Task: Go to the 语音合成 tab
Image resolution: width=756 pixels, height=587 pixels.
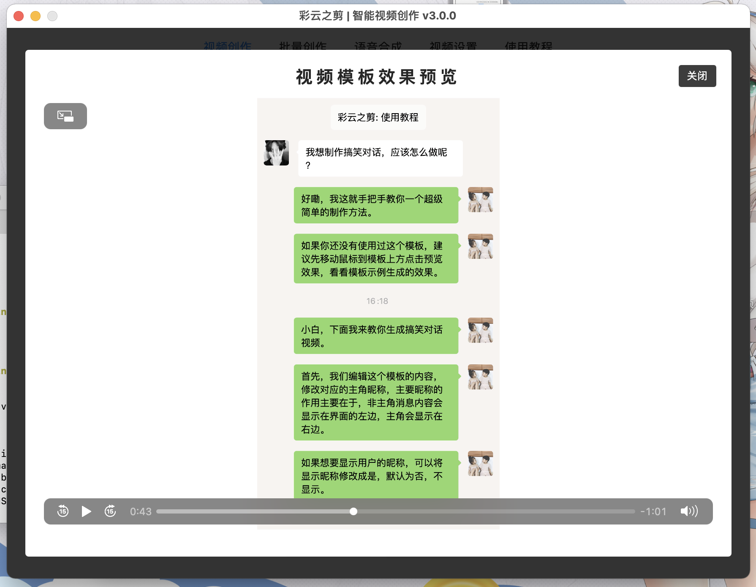Action: click(378, 45)
